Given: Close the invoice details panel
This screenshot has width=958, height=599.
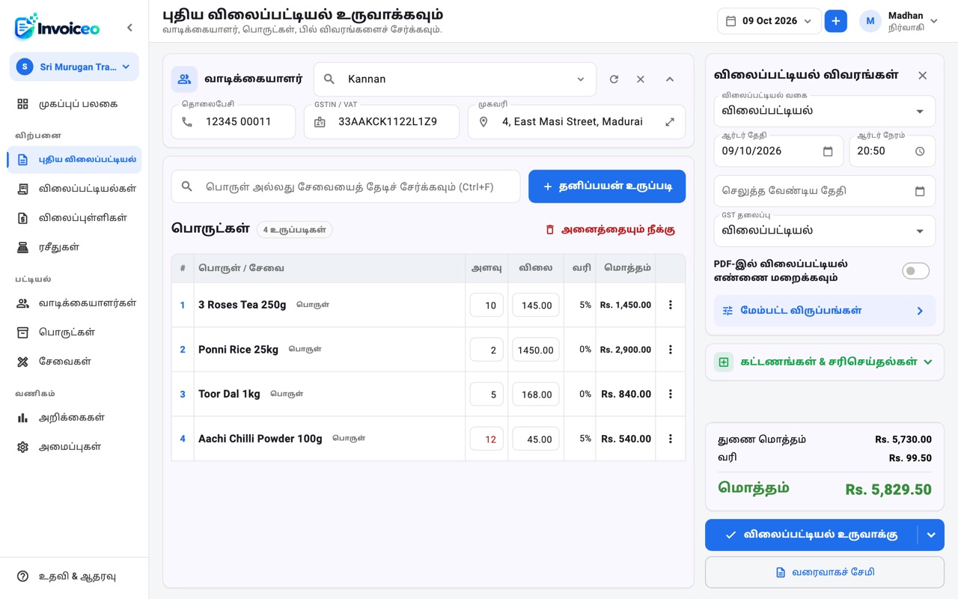Looking at the screenshot, I should click(922, 76).
